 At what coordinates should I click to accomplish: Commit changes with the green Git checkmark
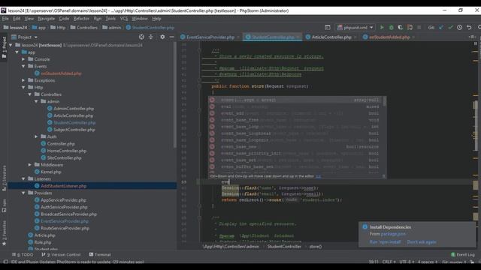pyautogui.click(x=450, y=28)
